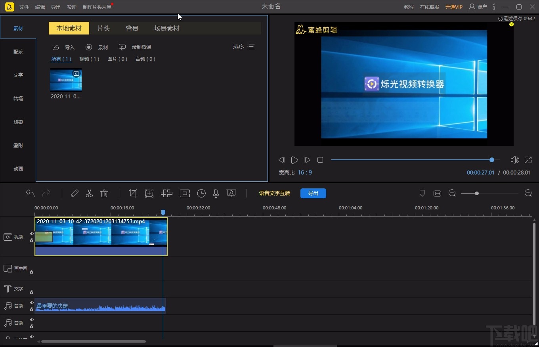Toggle lock on the 画中画 track

click(x=32, y=272)
